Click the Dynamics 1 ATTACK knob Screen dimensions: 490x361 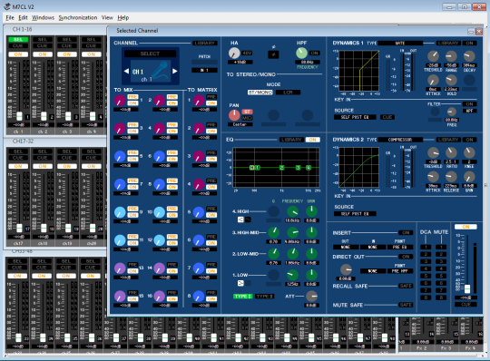click(433, 81)
